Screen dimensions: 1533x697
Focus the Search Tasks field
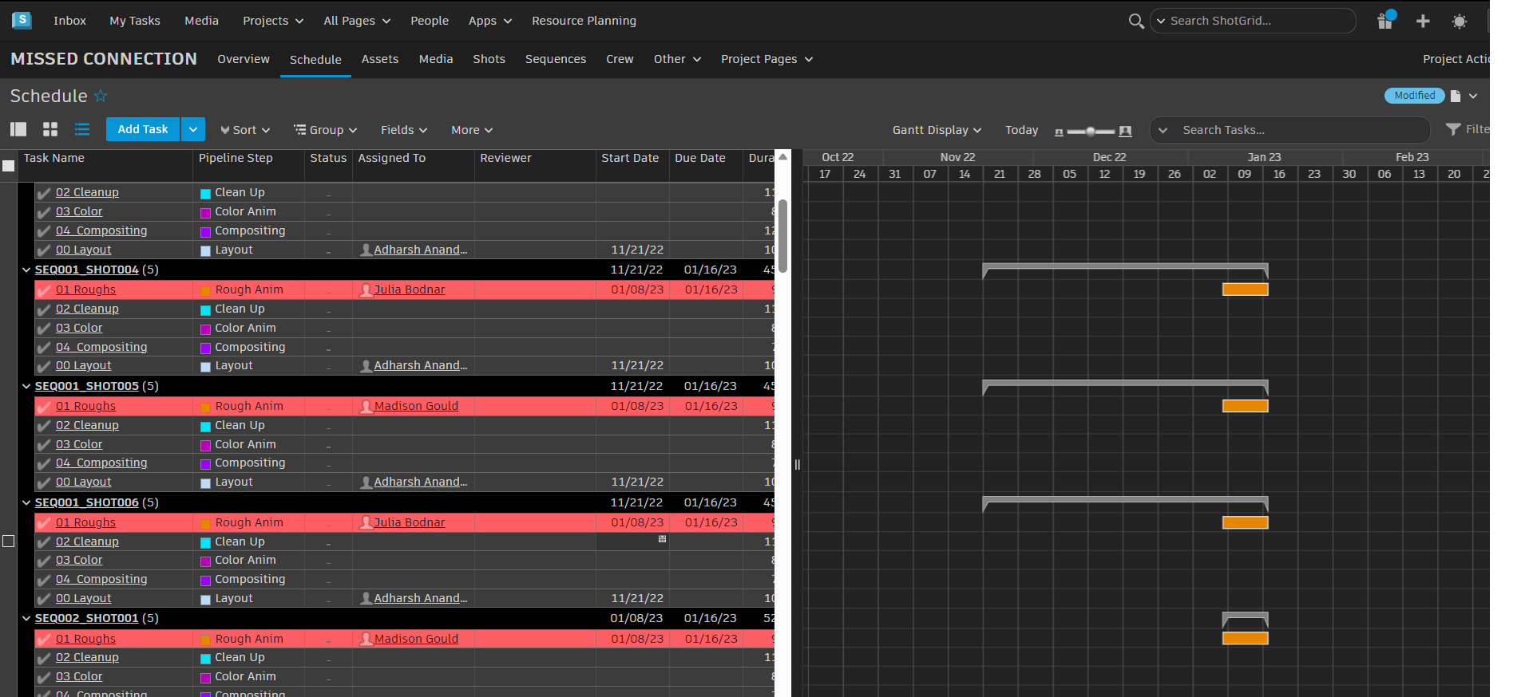click(1290, 130)
